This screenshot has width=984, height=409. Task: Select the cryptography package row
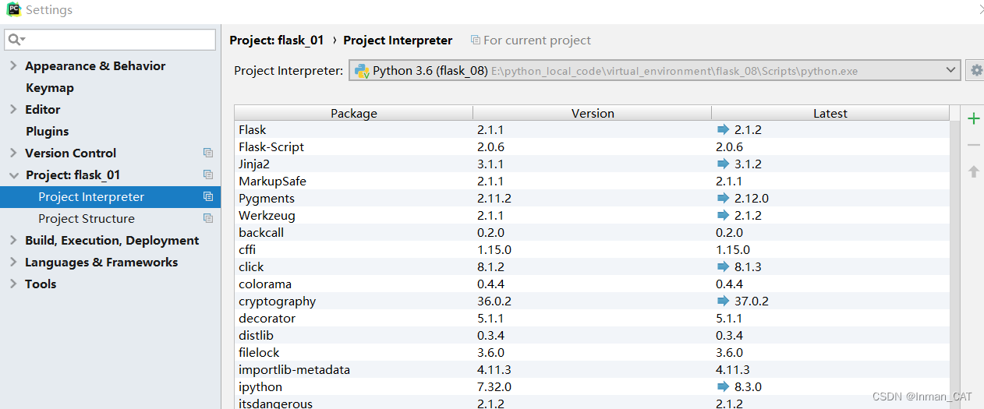(278, 301)
